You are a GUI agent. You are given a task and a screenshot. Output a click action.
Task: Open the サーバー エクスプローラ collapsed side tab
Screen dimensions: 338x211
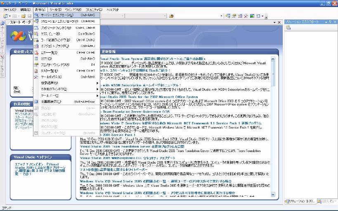click(2, 38)
